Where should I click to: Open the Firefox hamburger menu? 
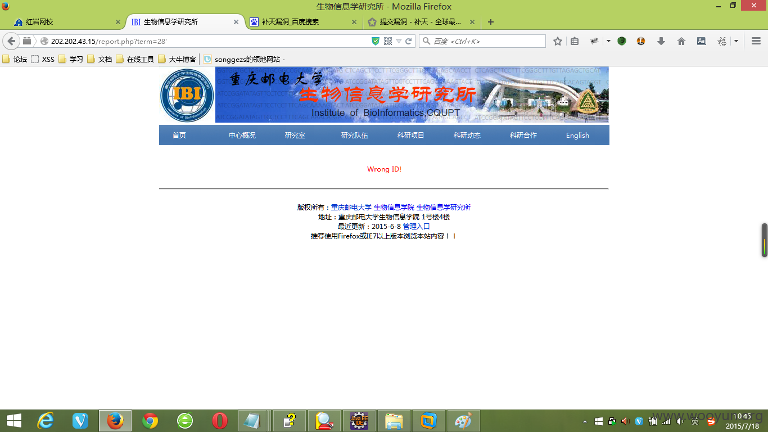[756, 41]
